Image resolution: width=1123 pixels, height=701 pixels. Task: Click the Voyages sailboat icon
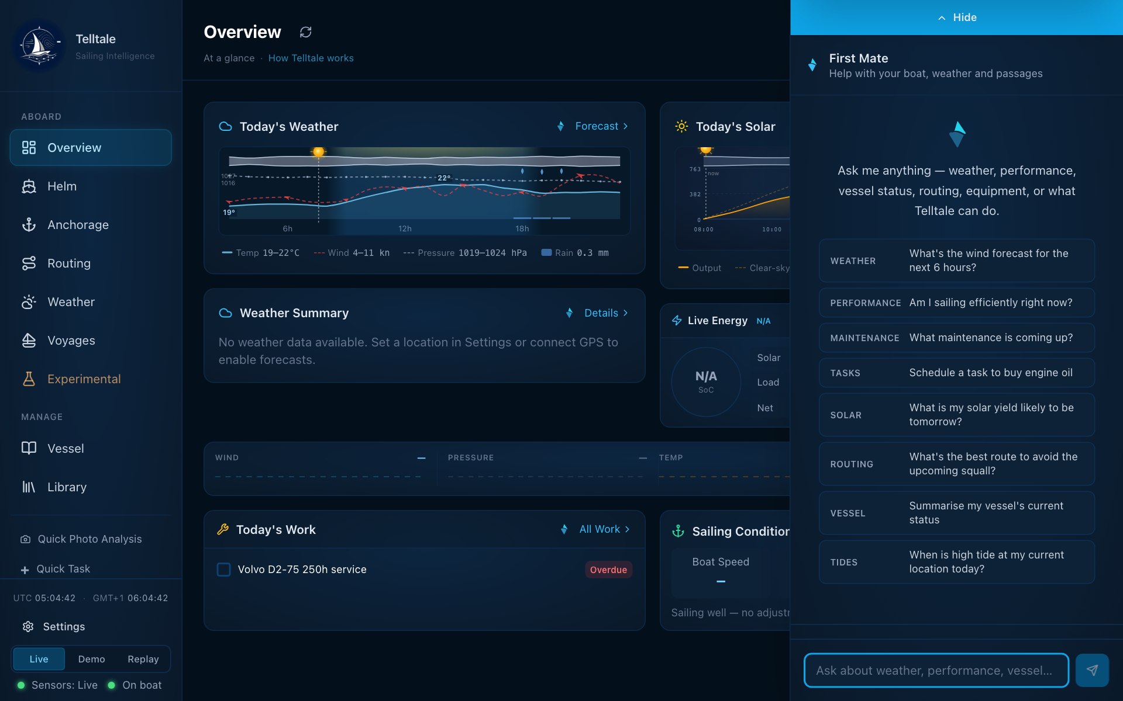pos(29,341)
